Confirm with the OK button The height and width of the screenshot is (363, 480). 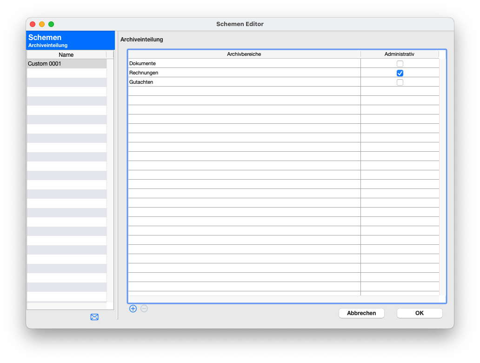(x=419, y=313)
